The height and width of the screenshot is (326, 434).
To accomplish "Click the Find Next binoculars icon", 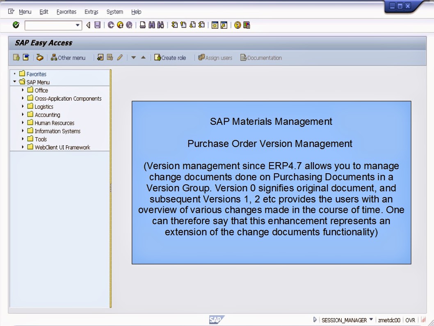I will [x=160, y=25].
